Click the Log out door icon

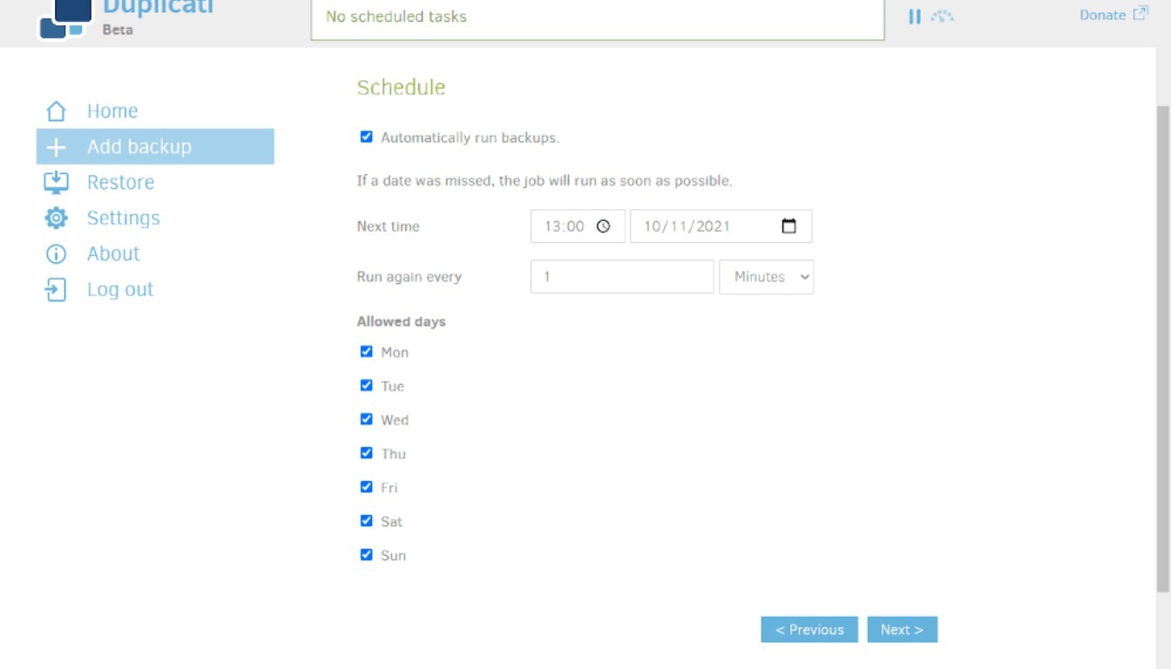pyautogui.click(x=56, y=289)
